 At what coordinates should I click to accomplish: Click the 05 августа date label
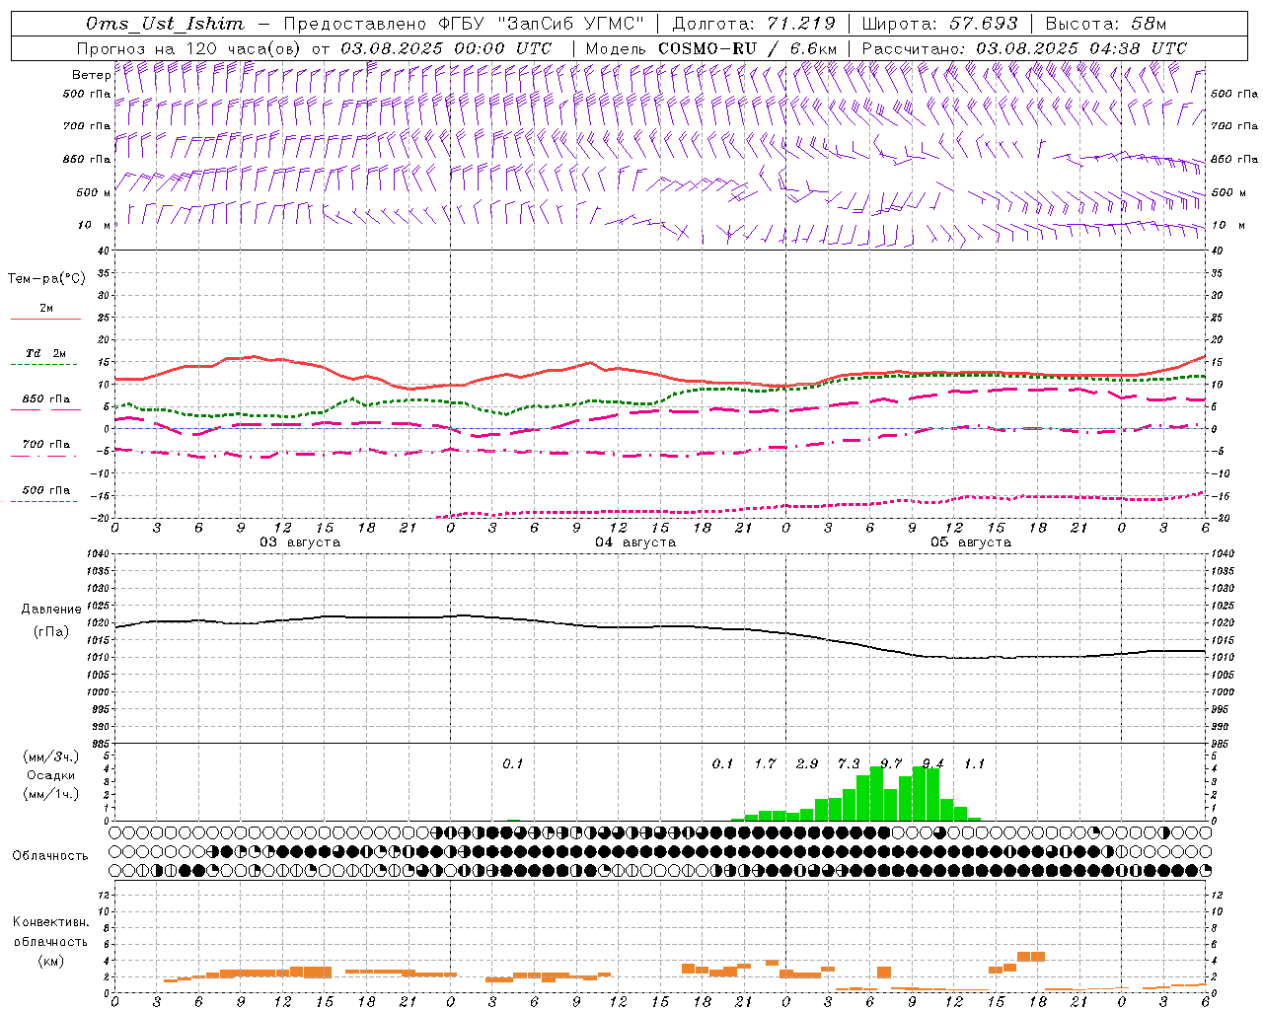pyautogui.click(x=971, y=542)
